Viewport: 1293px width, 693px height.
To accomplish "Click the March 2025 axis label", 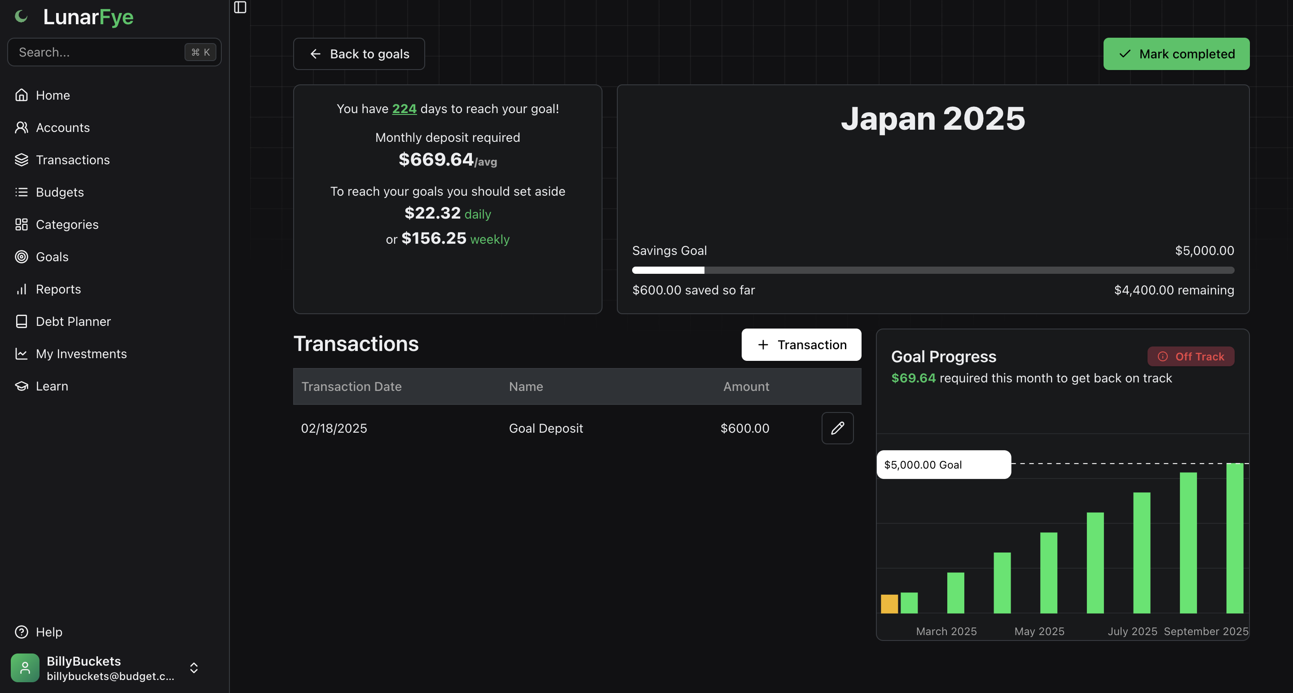I will click(946, 631).
